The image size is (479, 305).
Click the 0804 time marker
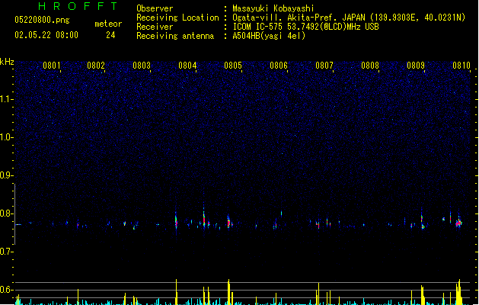click(187, 66)
